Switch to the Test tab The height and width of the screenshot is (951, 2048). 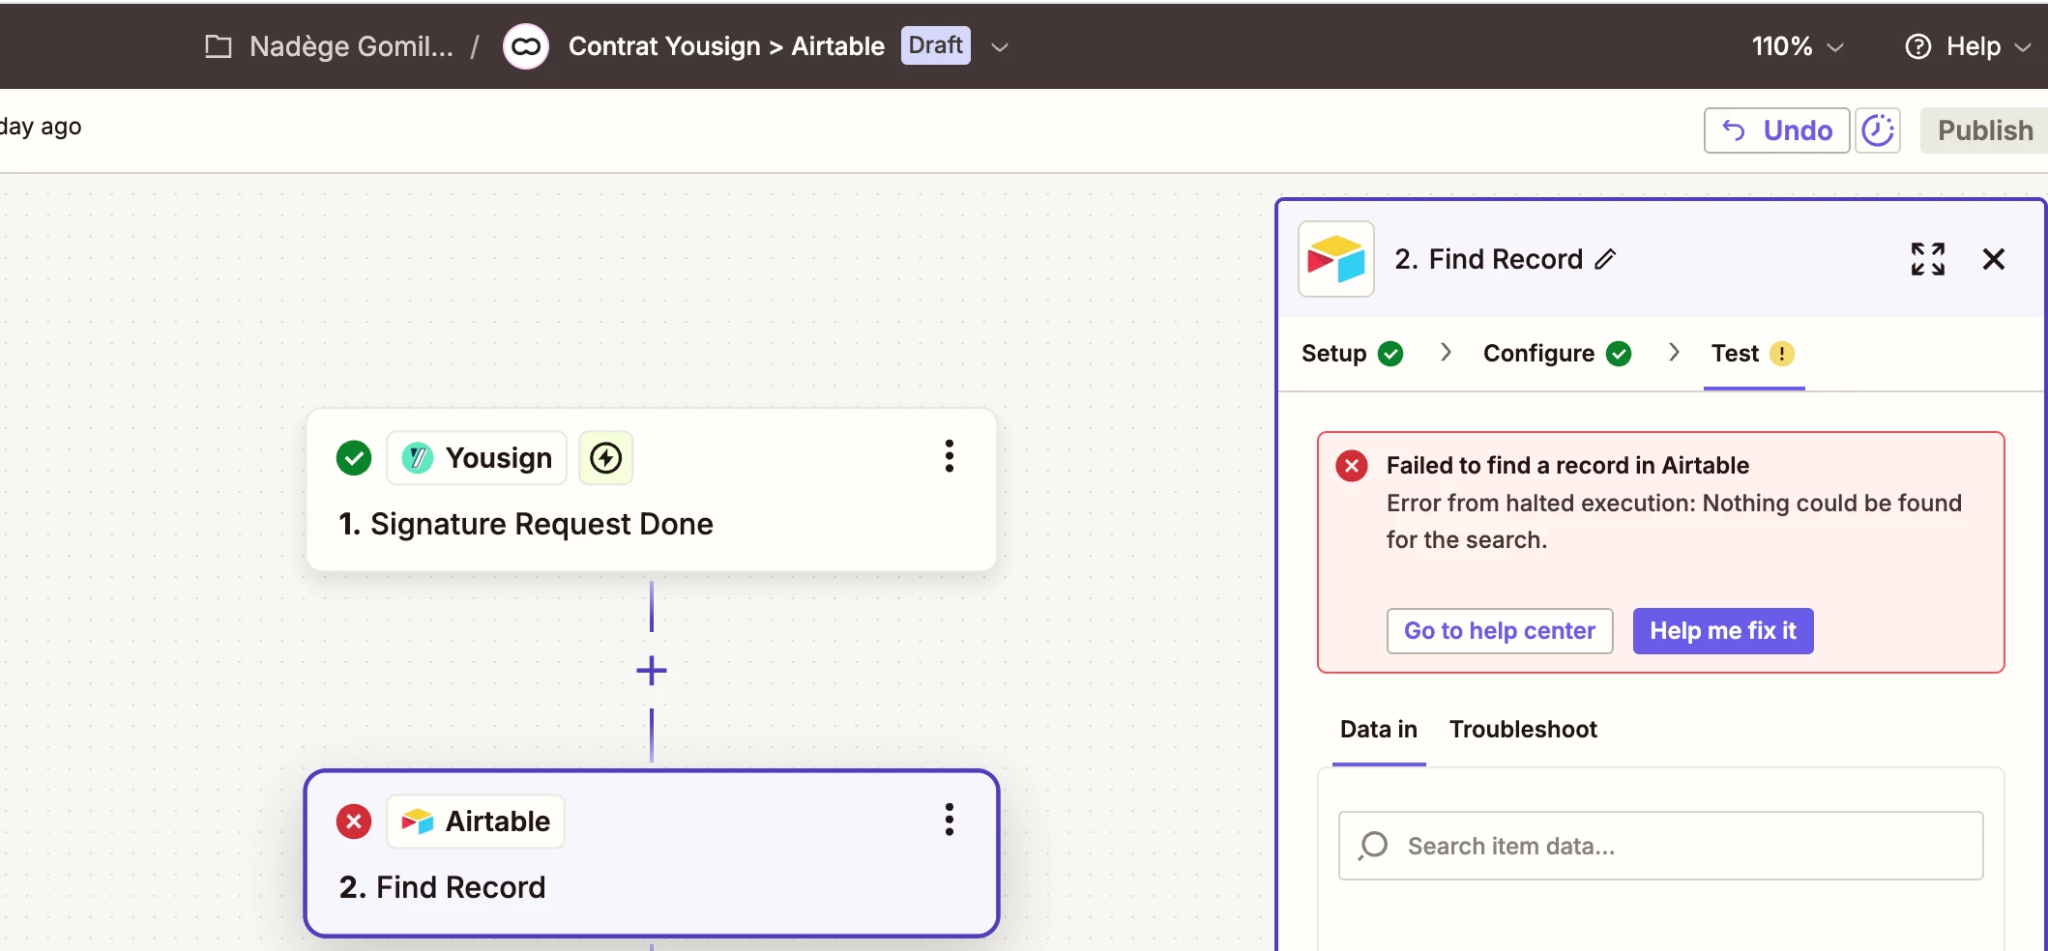pyautogui.click(x=1753, y=354)
